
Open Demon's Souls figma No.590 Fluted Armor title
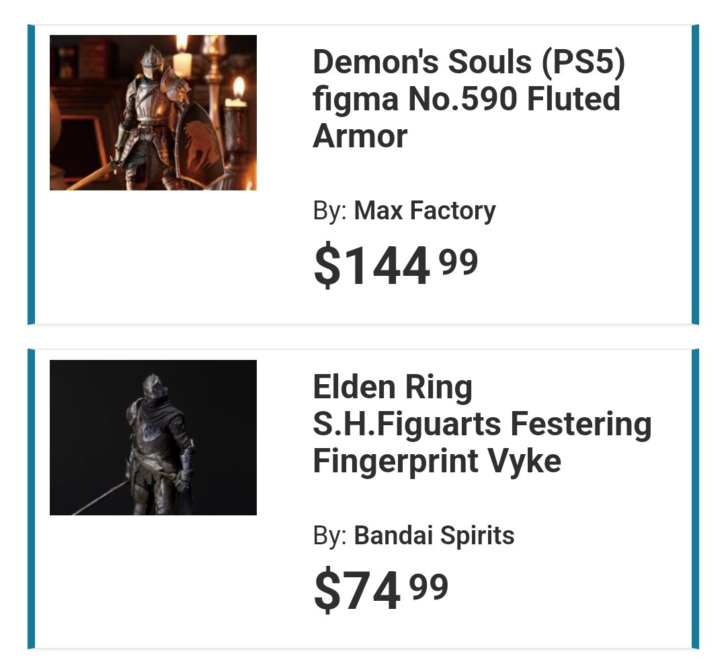point(469,99)
